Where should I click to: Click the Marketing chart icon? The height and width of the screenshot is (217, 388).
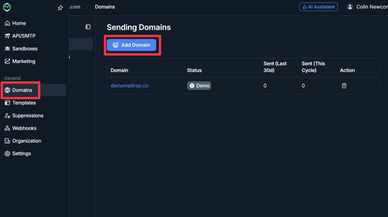pyautogui.click(x=8, y=61)
